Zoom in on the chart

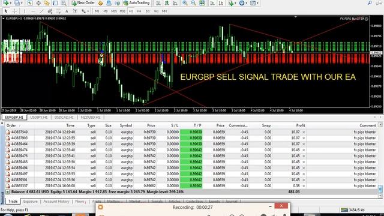(x=185, y=3)
